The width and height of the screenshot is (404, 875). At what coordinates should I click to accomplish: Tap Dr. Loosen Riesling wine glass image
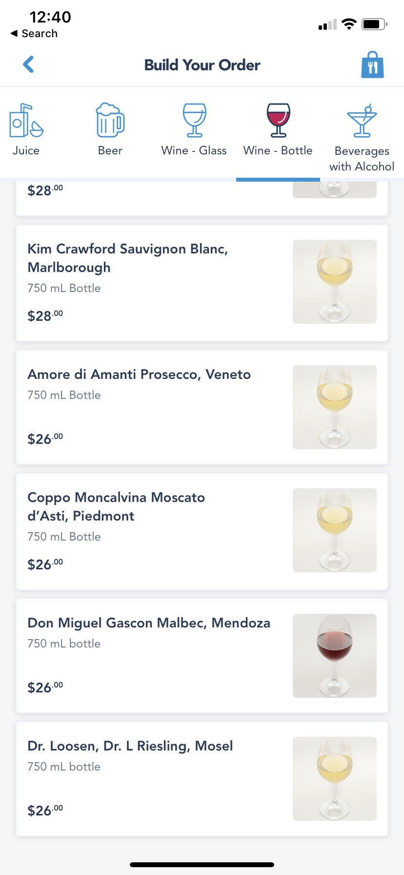[335, 778]
